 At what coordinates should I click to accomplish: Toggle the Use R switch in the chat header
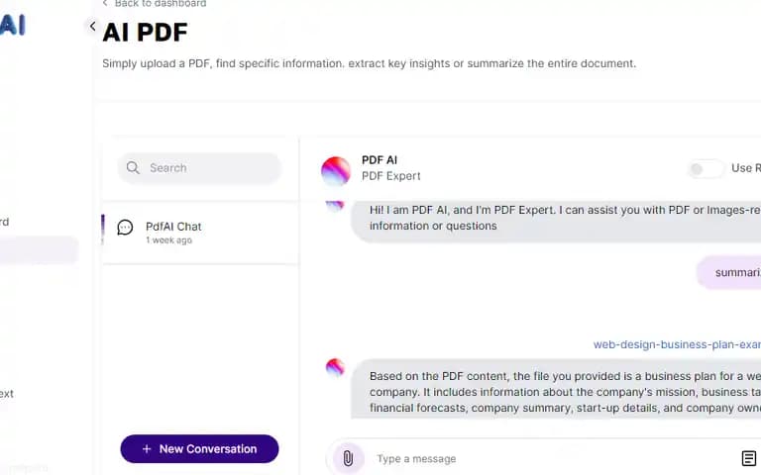[705, 168]
